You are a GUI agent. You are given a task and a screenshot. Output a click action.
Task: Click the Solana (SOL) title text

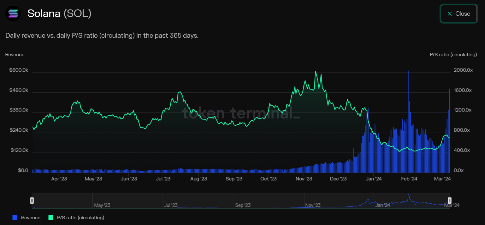click(x=59, y=14)
